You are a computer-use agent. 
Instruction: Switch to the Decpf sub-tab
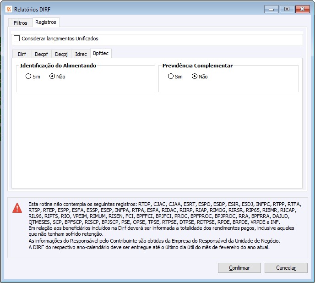pyautogui.click(x=41, y=54)
